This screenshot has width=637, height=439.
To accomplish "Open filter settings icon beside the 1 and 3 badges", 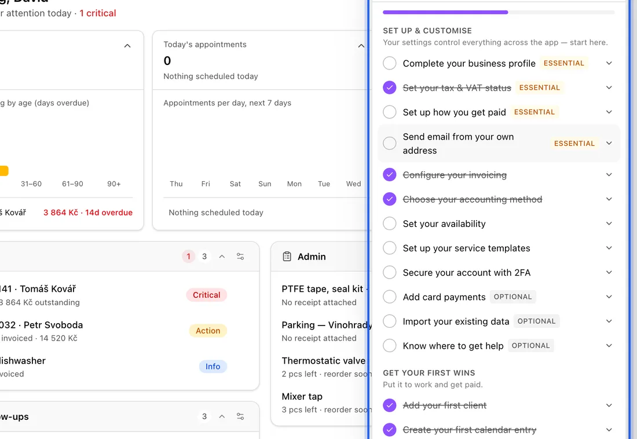I will (x=240, y=257).
